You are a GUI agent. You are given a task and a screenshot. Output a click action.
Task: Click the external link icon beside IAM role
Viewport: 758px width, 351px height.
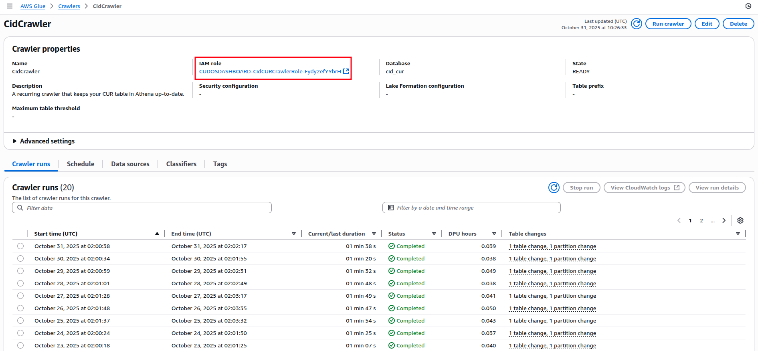tap(346, 71)
